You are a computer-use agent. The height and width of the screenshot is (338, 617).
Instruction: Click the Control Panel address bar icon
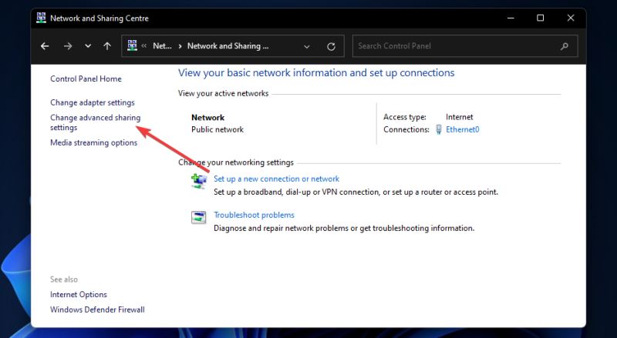(133, 46)
